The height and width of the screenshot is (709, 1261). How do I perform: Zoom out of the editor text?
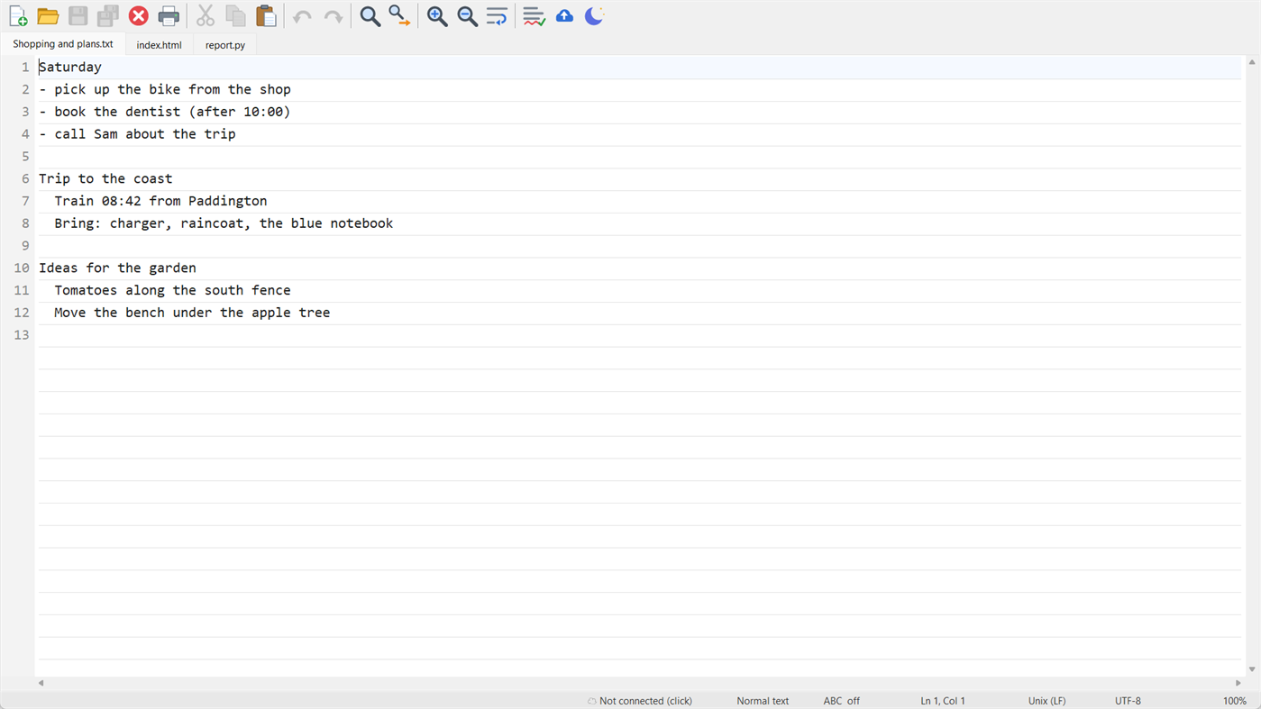[x=467, y=16]
